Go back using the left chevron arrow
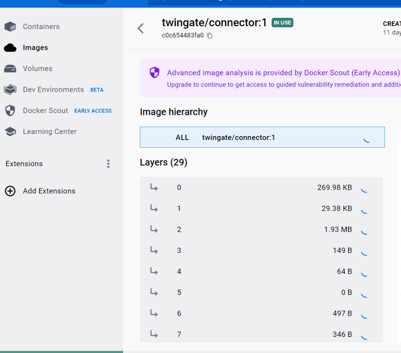The image size is (401, 353). click(141, 28)
